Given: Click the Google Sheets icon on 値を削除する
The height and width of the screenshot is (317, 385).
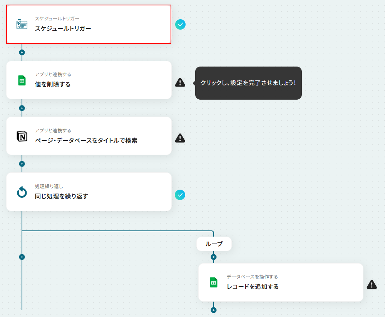Looking at the screenshot, I should (22, 80).
